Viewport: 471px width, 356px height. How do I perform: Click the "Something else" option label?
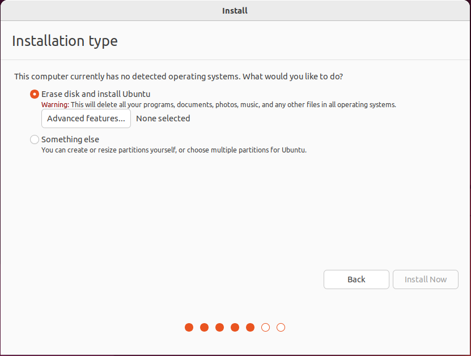click(x=70, y=139)
